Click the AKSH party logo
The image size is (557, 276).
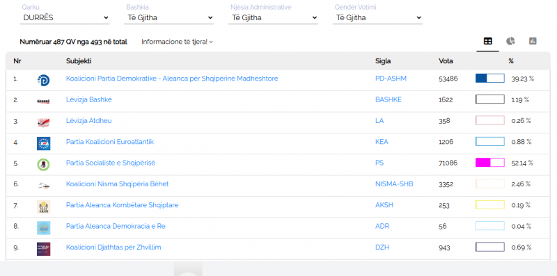click(43, 206)
